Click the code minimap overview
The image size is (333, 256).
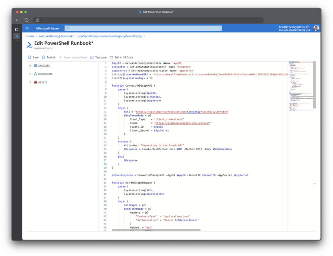point(300,86)
